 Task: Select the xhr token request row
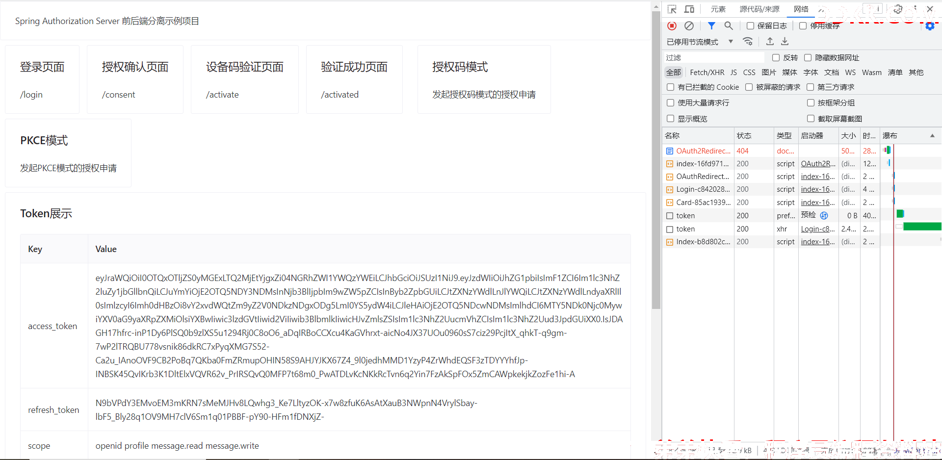(802, 229)
